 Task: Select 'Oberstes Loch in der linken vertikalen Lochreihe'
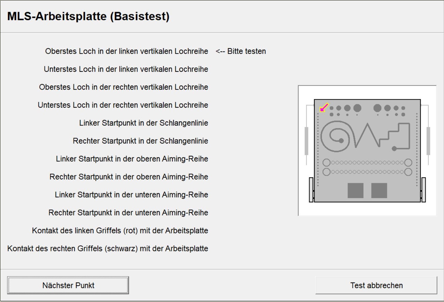coord(126,51)
